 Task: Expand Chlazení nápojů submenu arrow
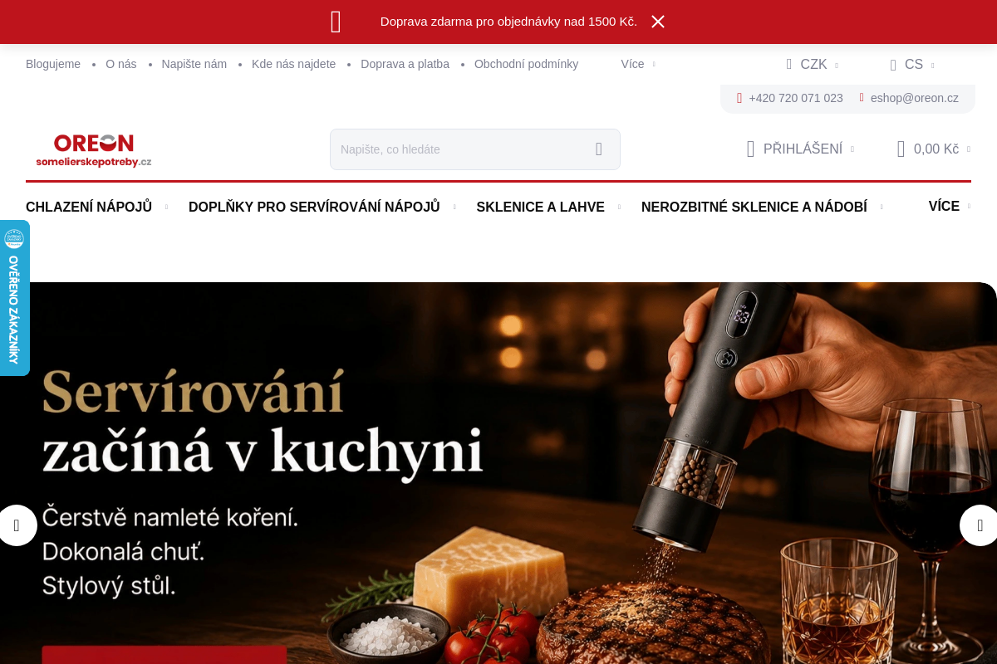[x=166, y=207]
